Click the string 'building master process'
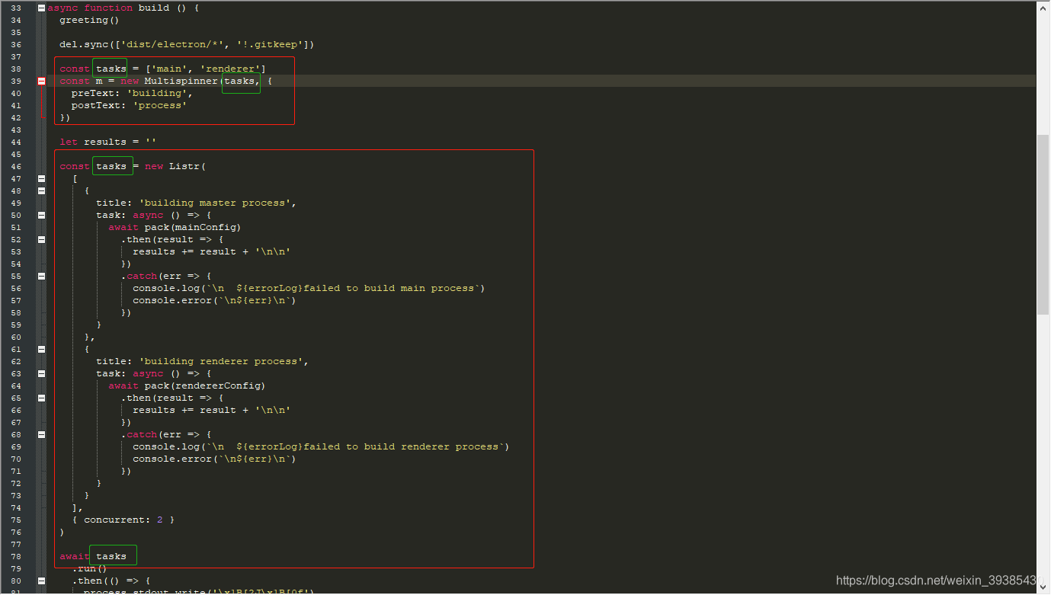 215,203
